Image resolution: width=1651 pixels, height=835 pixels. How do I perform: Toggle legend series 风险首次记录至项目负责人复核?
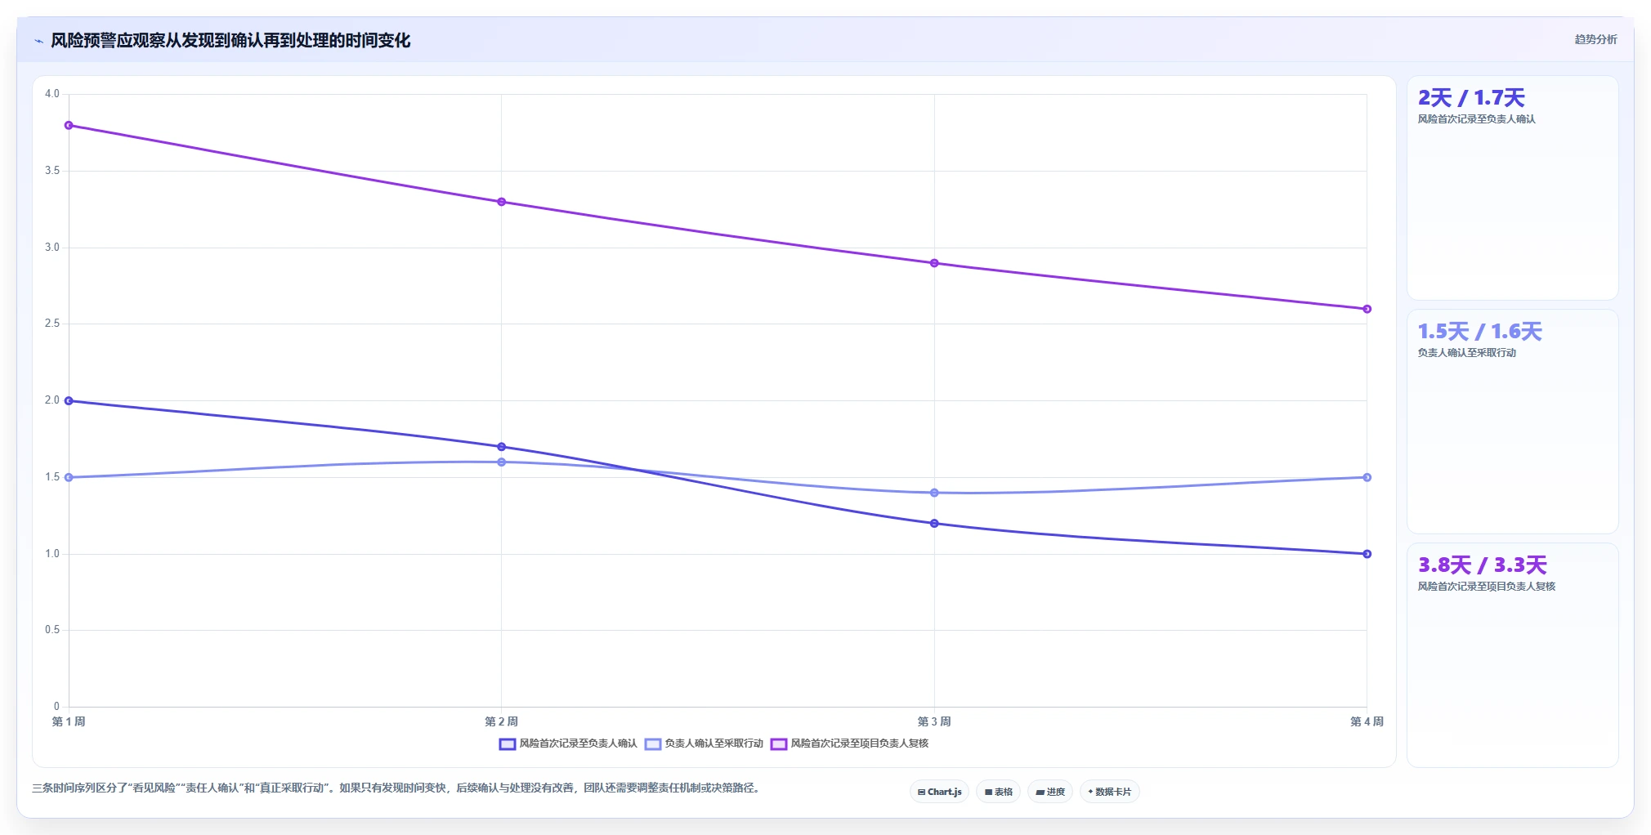tap(850, 743)
